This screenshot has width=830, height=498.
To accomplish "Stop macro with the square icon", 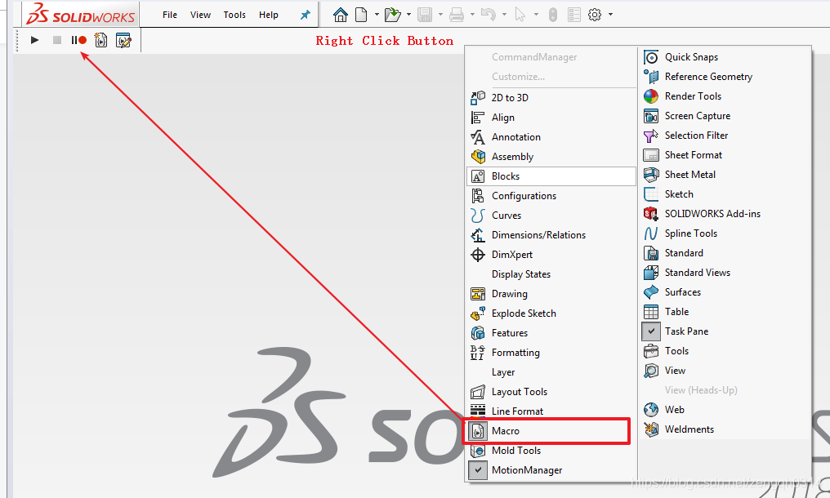I will click(57, 40).
